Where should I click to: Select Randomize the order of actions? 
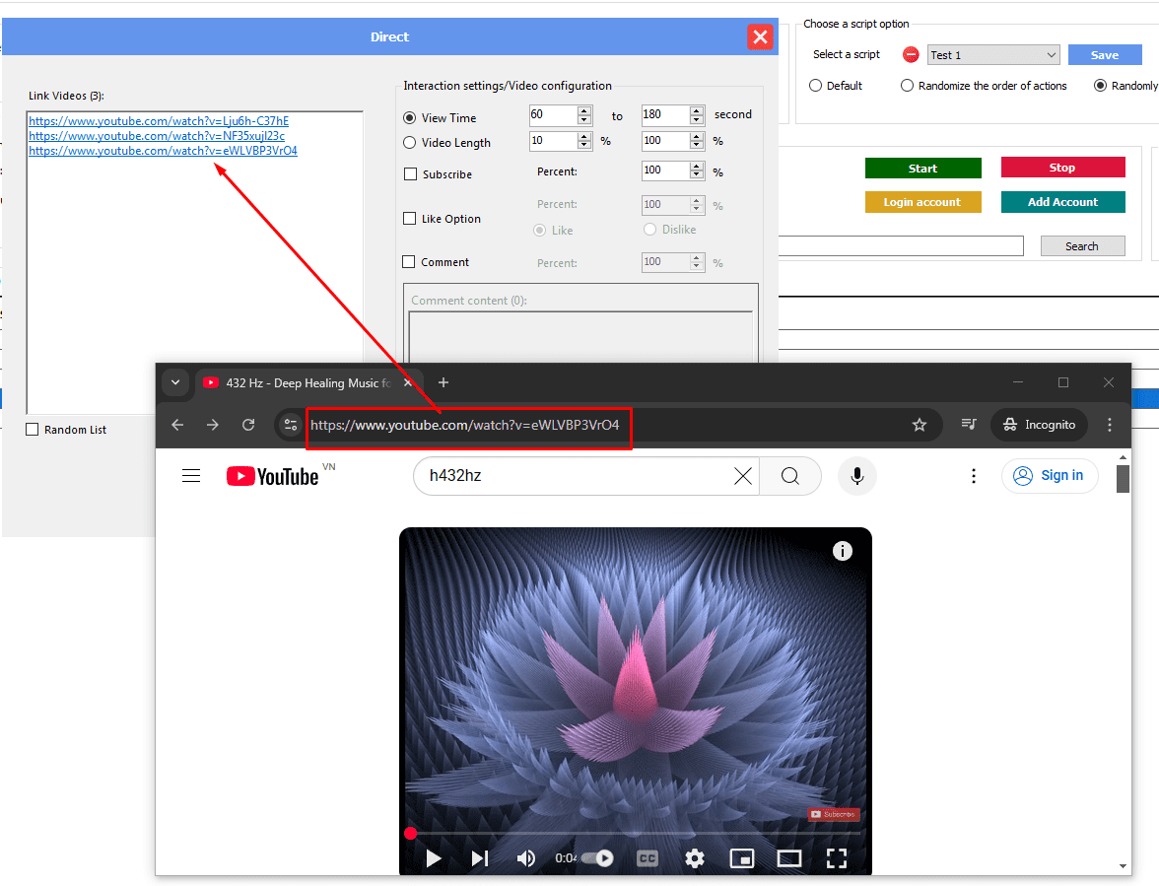coord(907,86)
